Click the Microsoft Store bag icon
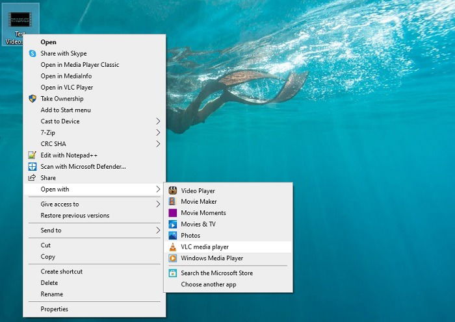 coord(173,273)
